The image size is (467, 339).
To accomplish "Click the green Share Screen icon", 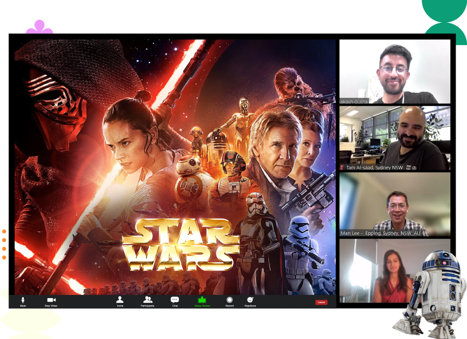I will tap(202, 300).
